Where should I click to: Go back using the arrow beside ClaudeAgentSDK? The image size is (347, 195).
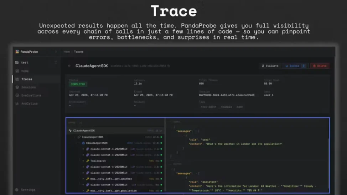(69, 66)
